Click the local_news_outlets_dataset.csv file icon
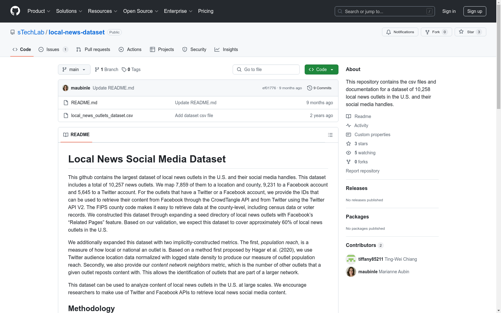 [66, 115]
